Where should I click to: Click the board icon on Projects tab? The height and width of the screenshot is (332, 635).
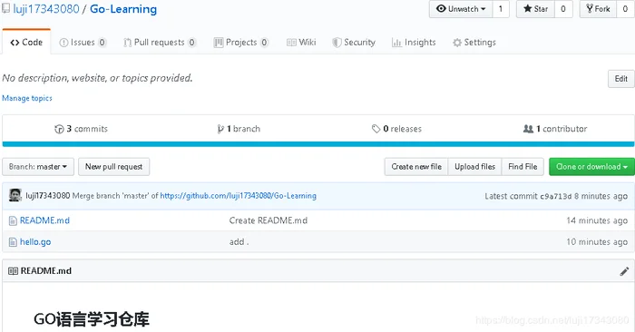click(219, 43)
